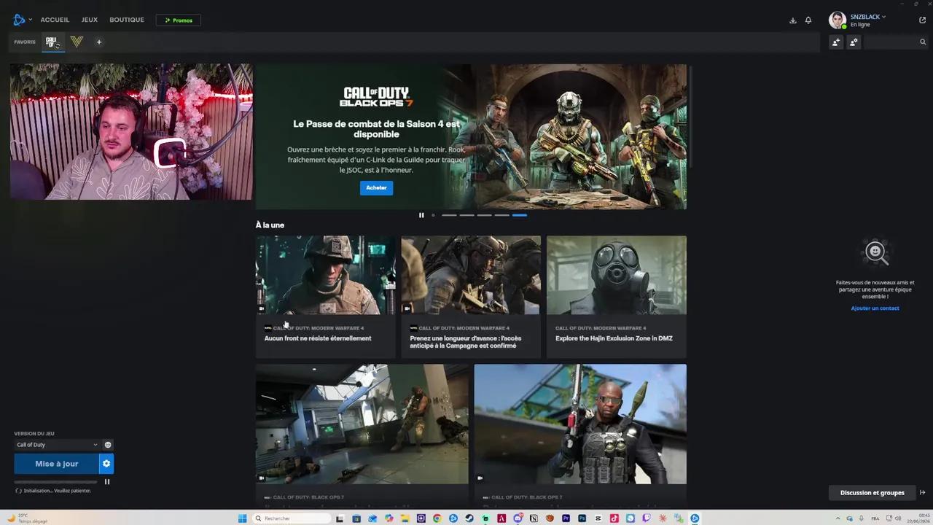Open the Promos tab
Image resolution: width=933 pixels, height=525 pixels.
(x=179, y=20)
